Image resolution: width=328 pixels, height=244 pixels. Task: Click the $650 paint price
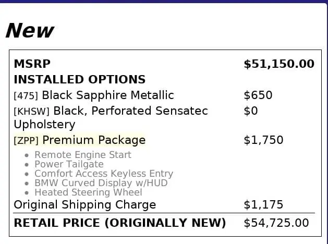258,95
